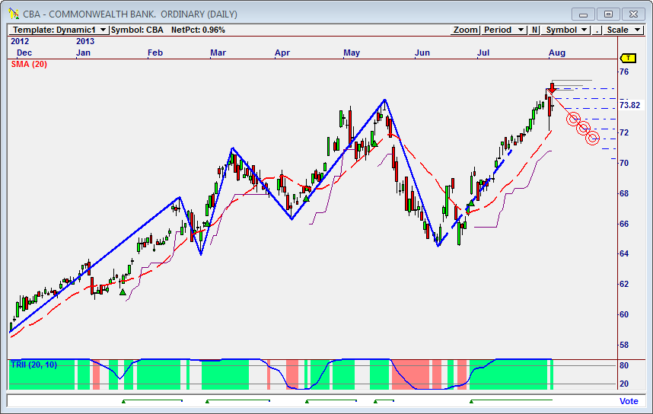Click the yellow T tag on price axis
Viewport: 653px width, 414px height.
628,58
